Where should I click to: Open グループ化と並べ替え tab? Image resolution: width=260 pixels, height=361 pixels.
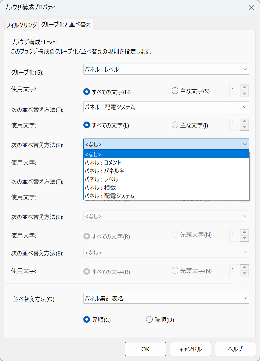click(x=66, y=24)
